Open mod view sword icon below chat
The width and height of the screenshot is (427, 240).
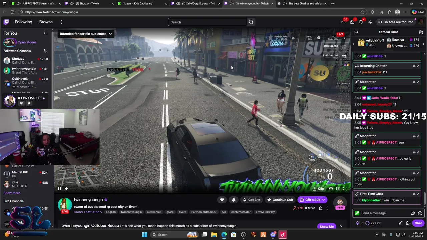coord(401,223)
